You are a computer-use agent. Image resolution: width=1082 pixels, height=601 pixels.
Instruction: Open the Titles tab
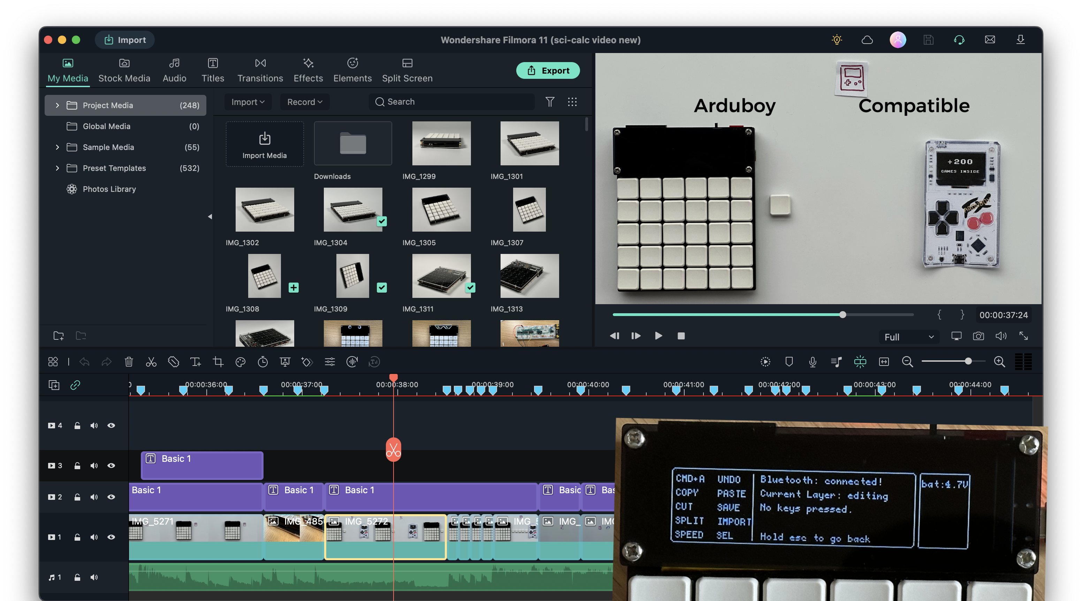(213, 70)
